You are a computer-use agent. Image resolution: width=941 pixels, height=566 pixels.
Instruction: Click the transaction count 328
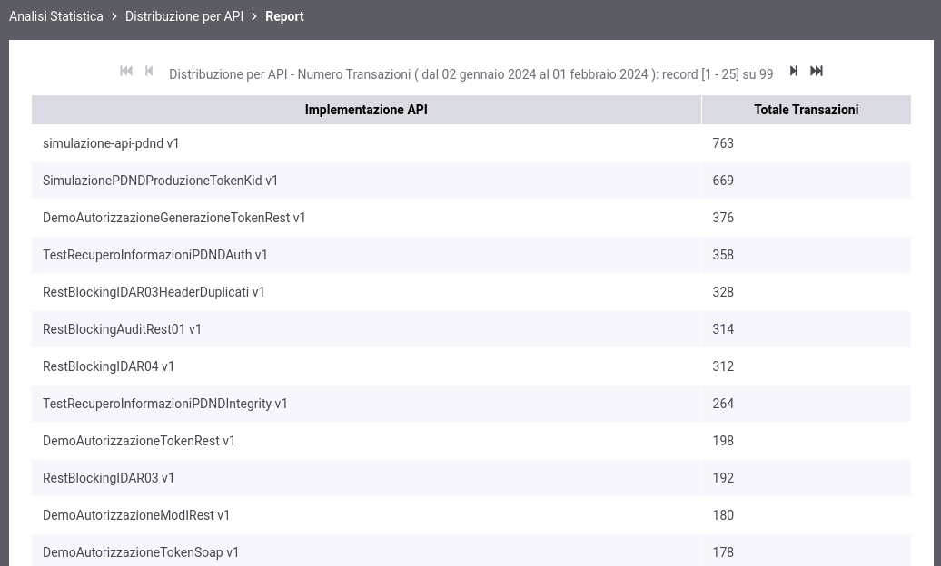coord(723,292)
